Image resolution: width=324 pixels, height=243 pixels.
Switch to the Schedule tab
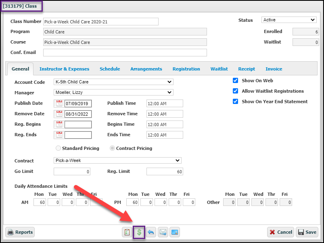pos(110,69)
